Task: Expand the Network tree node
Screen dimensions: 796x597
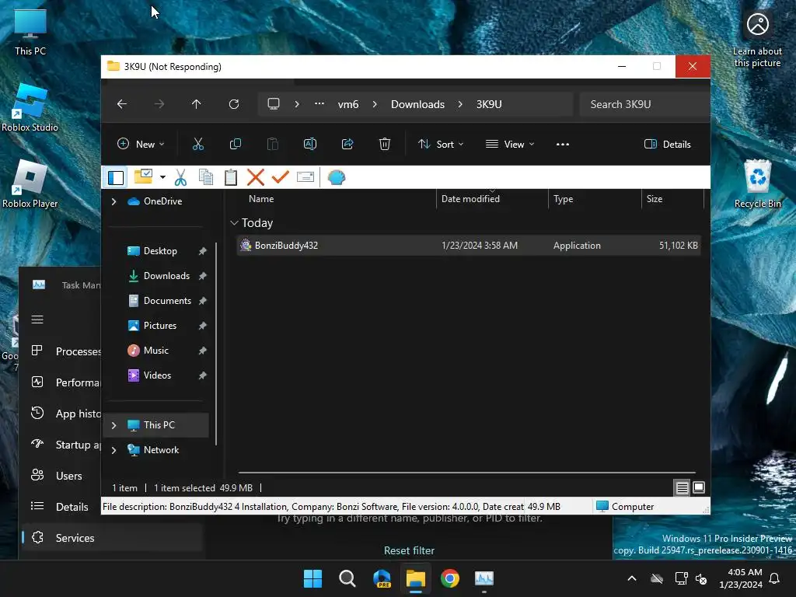Action: pyautogui.click(x=113, y=450)
